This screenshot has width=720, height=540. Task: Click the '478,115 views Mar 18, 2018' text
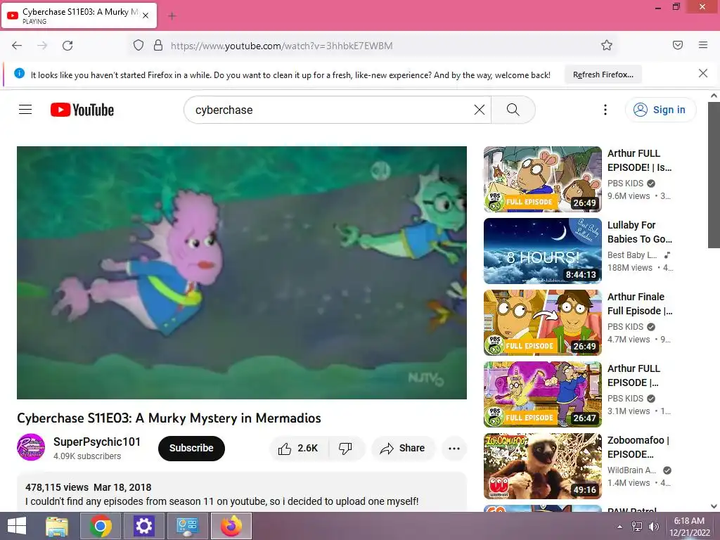coord(88,487)
